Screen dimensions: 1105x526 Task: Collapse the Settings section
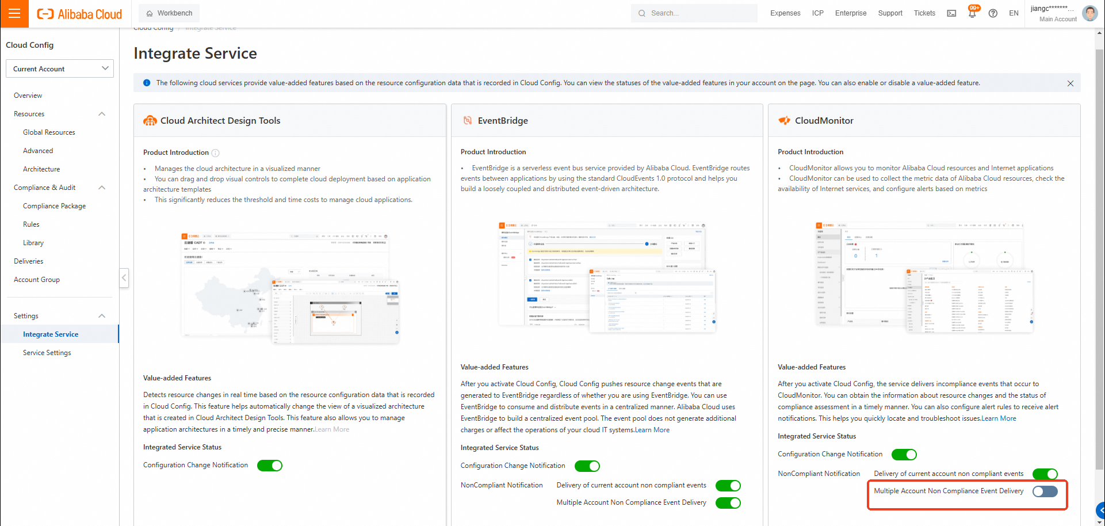coord(102,316)
